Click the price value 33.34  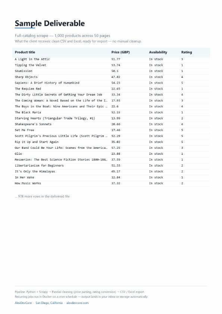click(116, 95)
